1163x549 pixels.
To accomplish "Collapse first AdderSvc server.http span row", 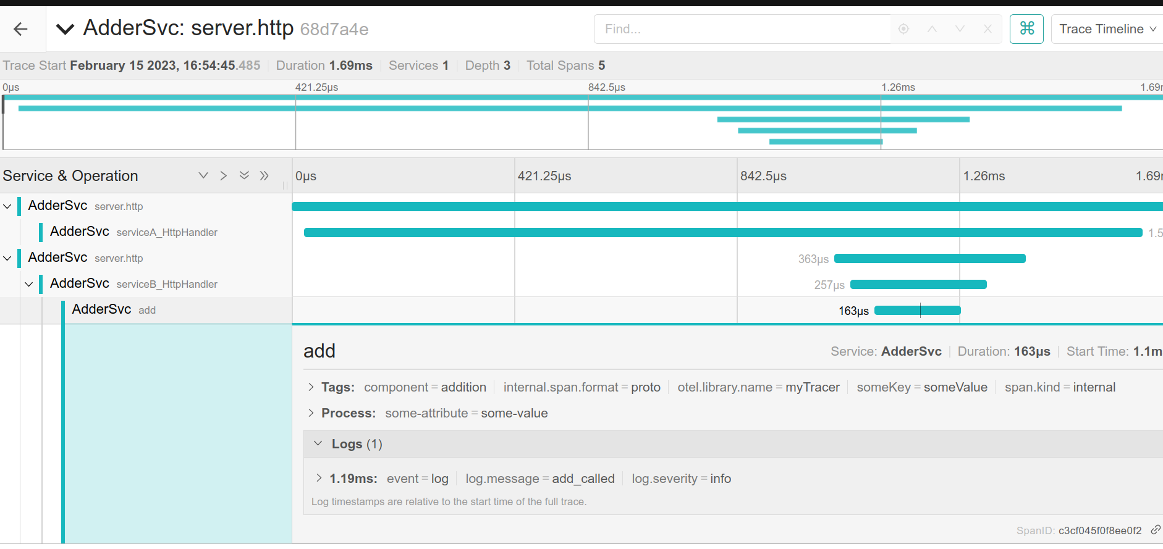I will [7, 206].
